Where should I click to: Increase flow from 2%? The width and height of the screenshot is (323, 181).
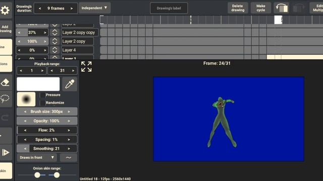point(69,130)
